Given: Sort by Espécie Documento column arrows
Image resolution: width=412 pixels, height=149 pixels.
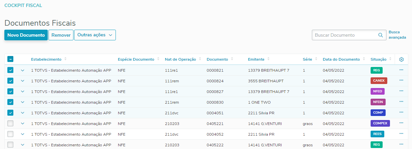Looking at the screenshot, I should click(x=158, y=59).
